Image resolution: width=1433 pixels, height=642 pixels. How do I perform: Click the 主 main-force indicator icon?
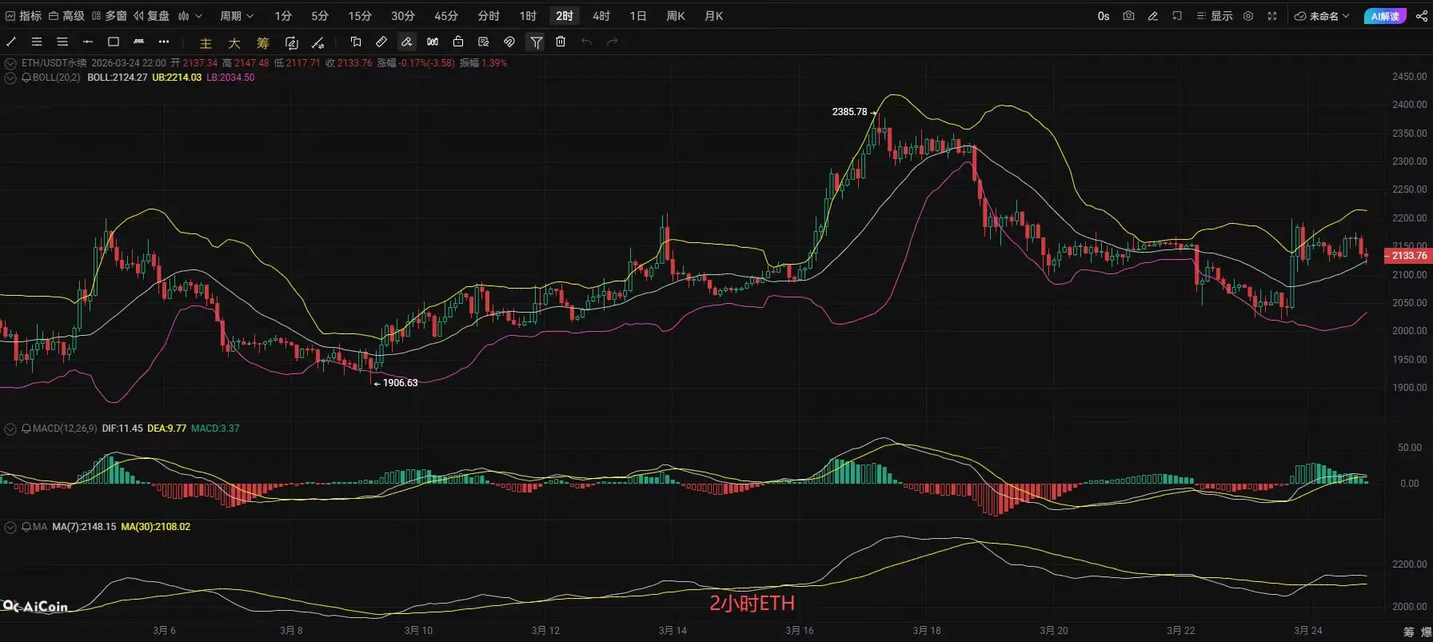point(206,43)
